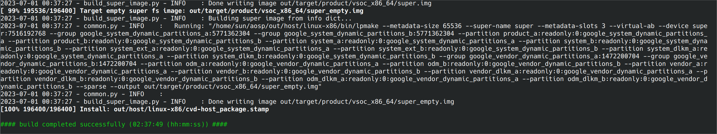Click the first build_super_image.py timestamp 00:37:27
This screenshot has height=134, width=717.
[x=57, y=3]
